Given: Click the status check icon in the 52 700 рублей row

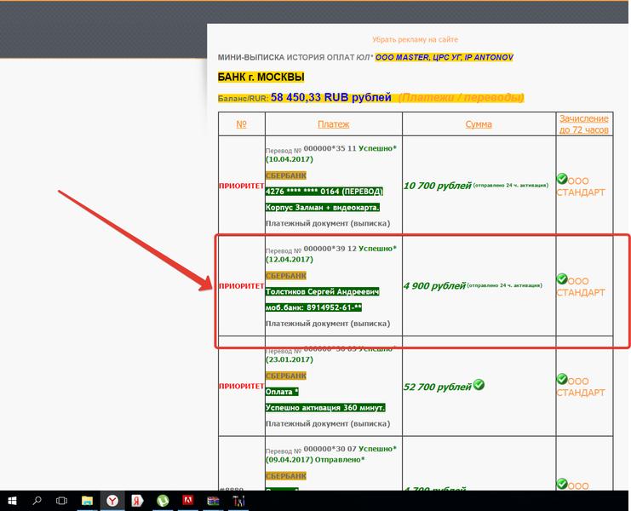Looking at the screenshot, I should pos(562,379).
